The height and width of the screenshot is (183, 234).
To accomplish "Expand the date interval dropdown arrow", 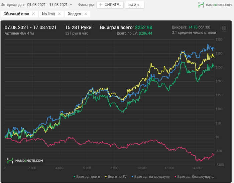I will click(x=71, y=5).
